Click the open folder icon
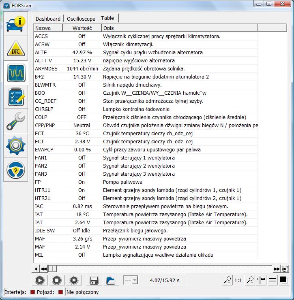 tap(110, 280)
